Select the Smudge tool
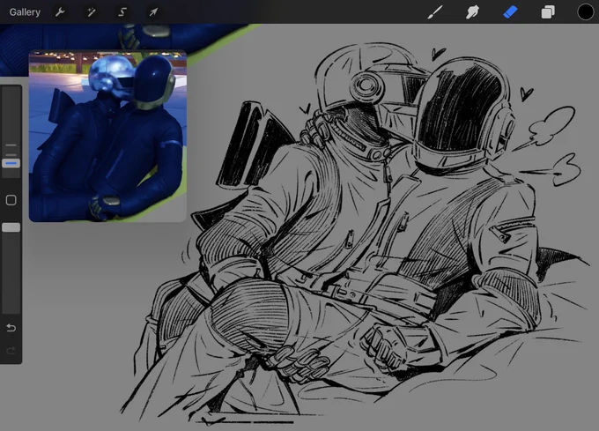This screenshot has width=599, height=431. click(472, 12)
